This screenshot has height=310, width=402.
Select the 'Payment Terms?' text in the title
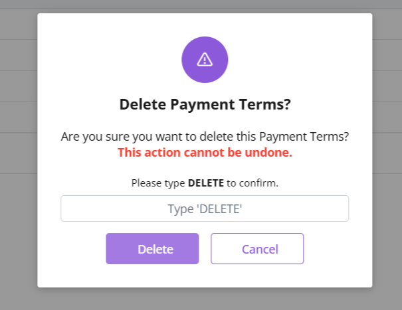[231, 104]
